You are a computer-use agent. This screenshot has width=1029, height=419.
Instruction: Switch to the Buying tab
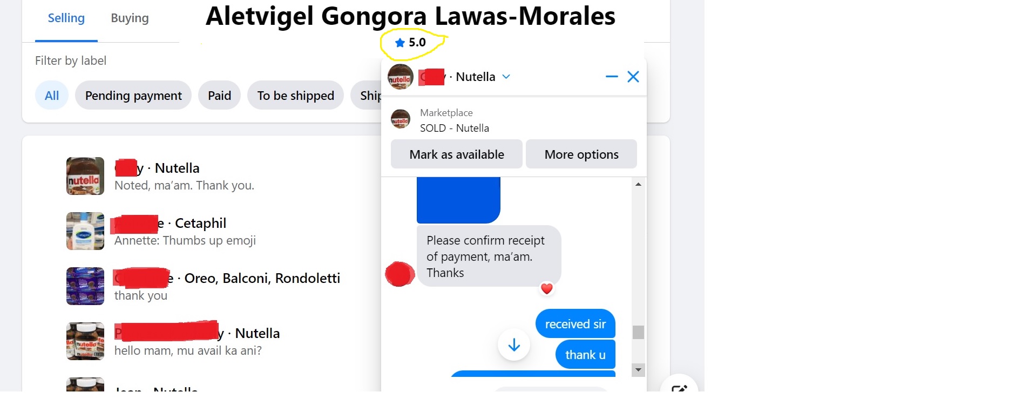[x=130, y=18]
